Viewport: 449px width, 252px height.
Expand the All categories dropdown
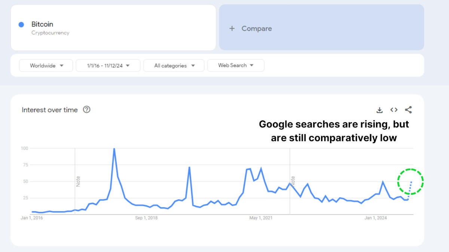174,66
